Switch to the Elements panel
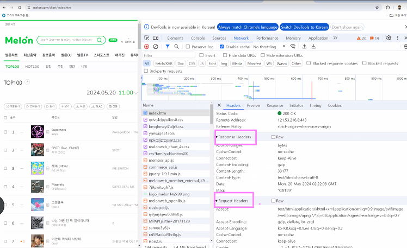The image size is (407, 248). tap(175, 38)
